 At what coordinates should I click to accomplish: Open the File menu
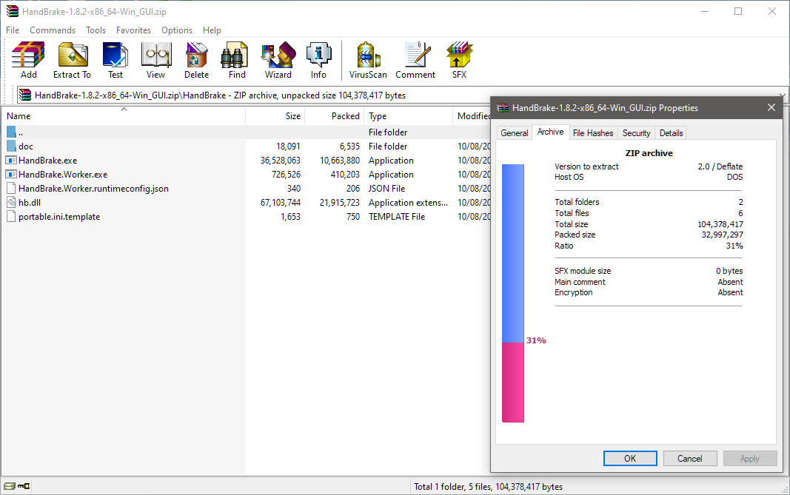13,30
